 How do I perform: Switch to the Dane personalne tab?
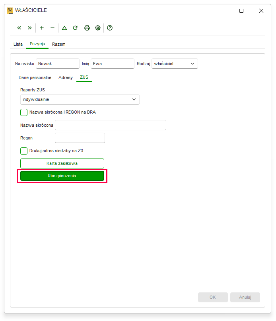pyautogui.click(x=35, y=77)
